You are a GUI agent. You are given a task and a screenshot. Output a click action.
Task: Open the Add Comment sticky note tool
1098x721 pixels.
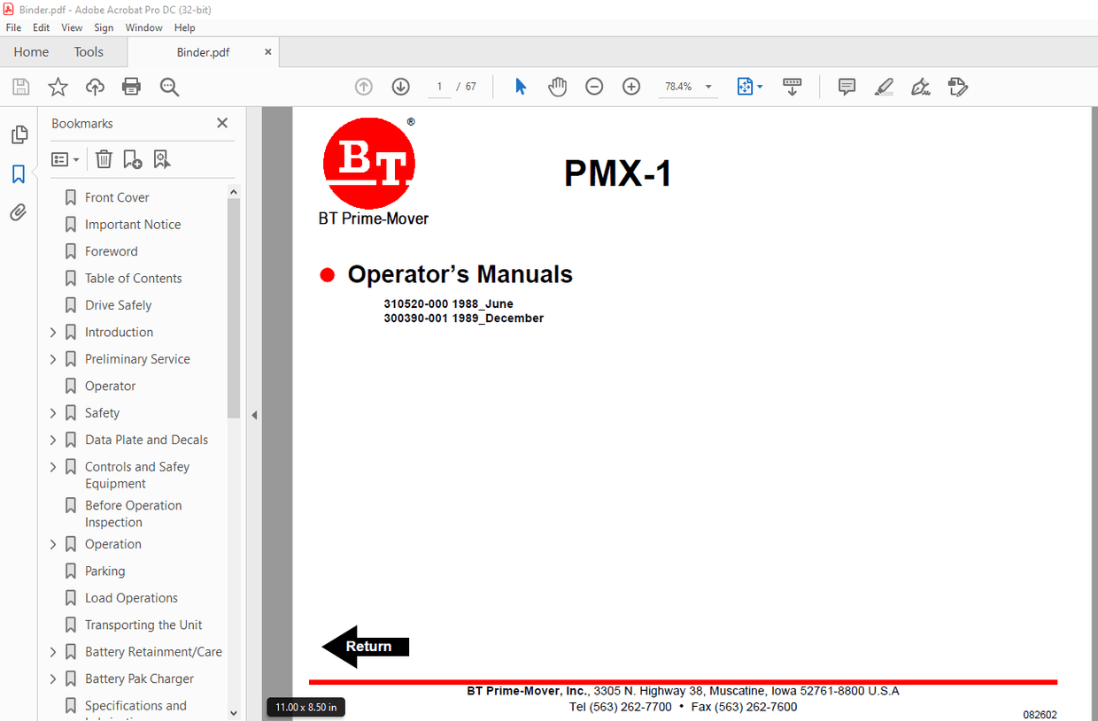[846, 86]
